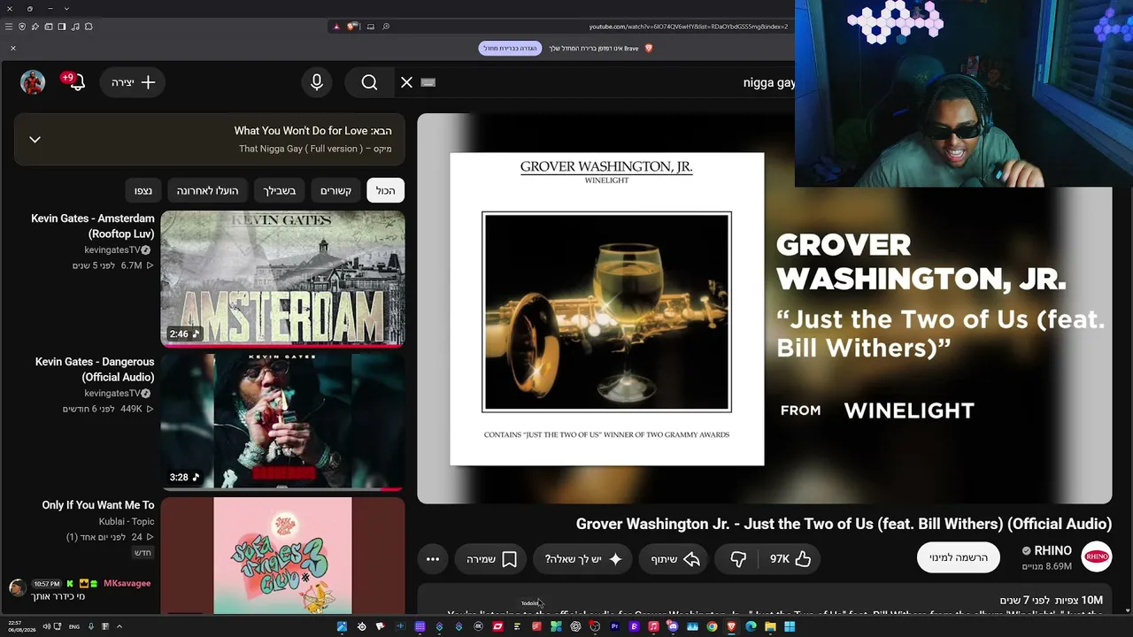Screen dimensions: 1133x637
Task: Open YouTube notifications bell
Action: point(77,82)
